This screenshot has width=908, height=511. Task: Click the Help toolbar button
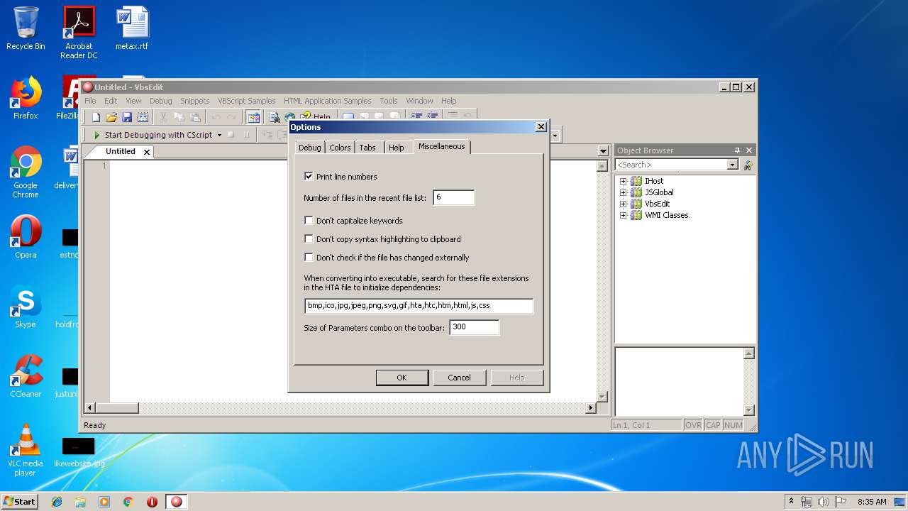point(316,117)
